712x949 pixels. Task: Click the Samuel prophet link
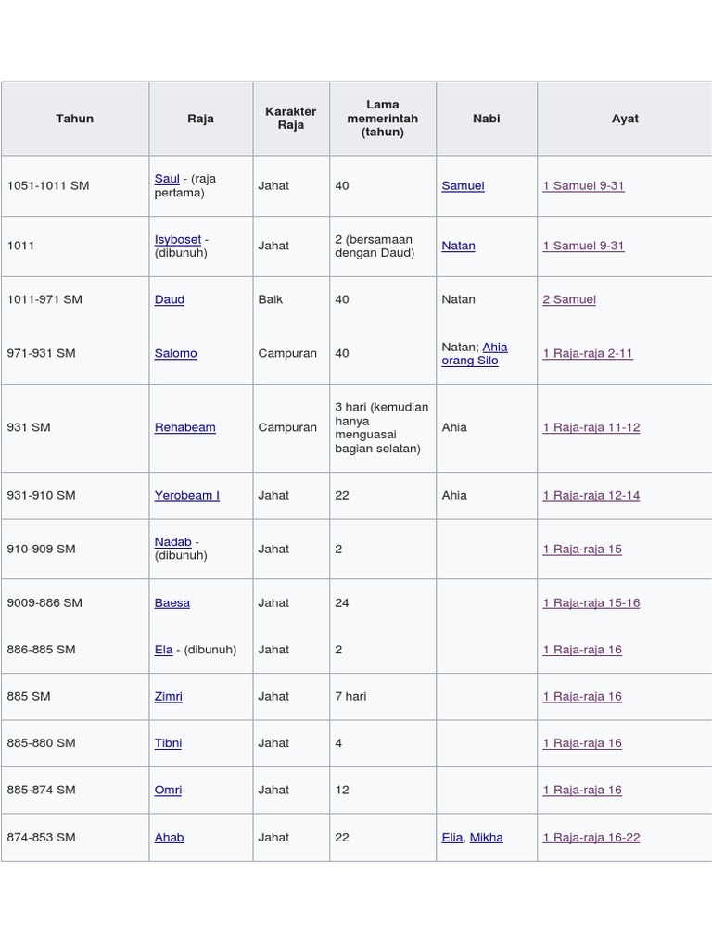[463, 185]
